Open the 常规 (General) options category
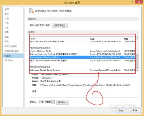Screen dimensions: 144x116 tap(7, 9)
